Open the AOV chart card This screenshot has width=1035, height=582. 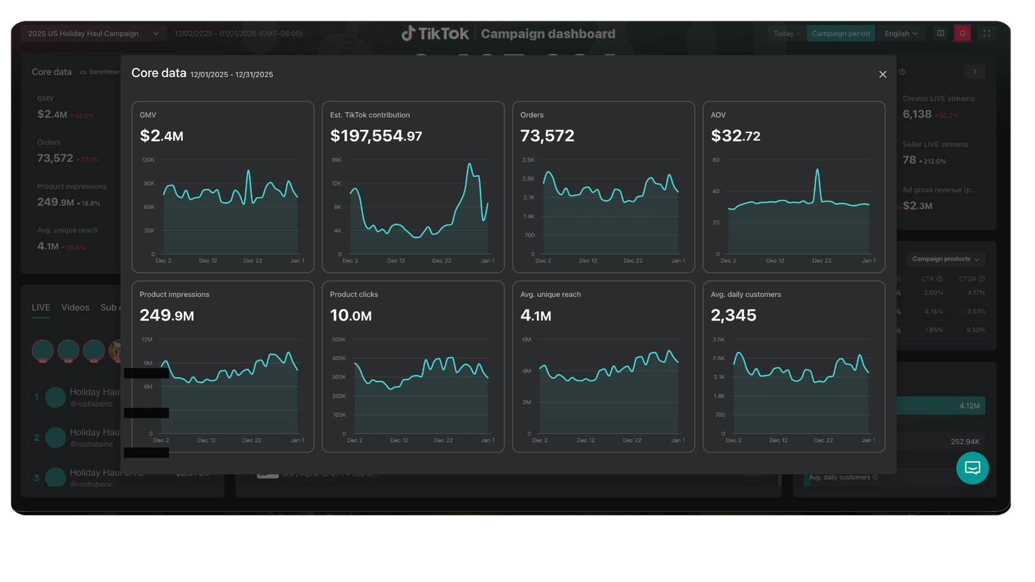(794, 186)
